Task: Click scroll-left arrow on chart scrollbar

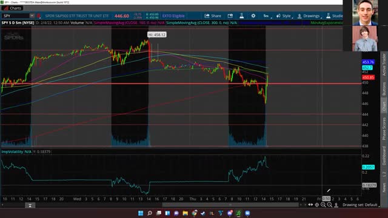Action: click(x=2, y=205)
